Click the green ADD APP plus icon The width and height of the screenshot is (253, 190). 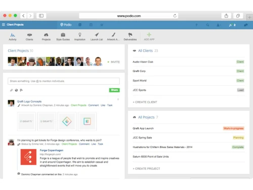pos(149,35)
